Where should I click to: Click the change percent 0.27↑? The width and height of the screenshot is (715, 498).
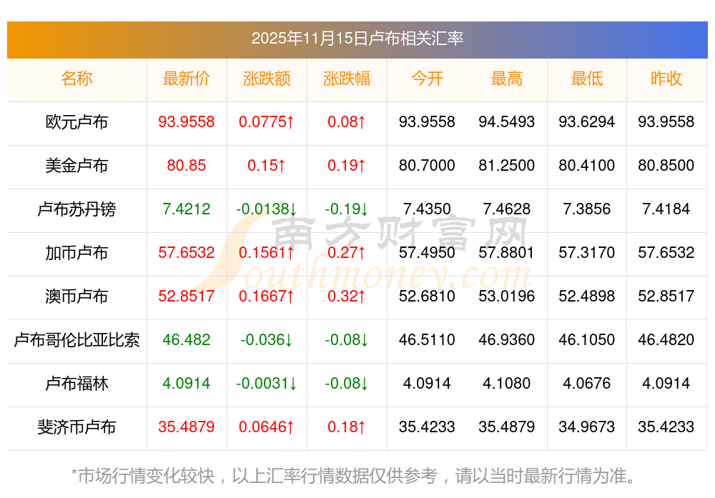[x=347, y=252]
